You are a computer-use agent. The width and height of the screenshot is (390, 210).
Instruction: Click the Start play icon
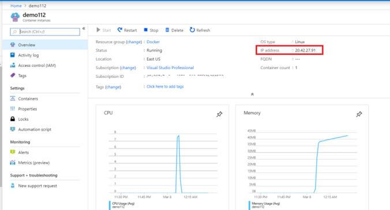point(98,30)
